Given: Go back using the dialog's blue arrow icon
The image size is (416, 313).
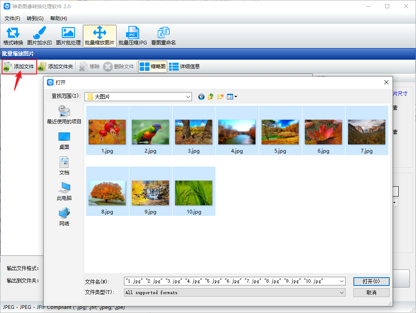Looking at the screenshot, I should tap(201, 97).
